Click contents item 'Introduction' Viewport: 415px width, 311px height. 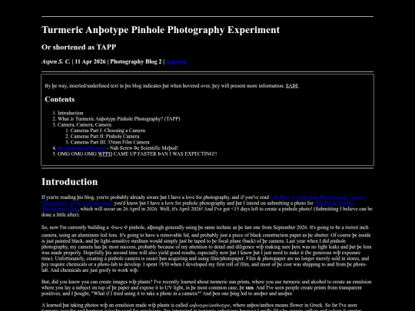pyautogui.click(x=71, y=113)
